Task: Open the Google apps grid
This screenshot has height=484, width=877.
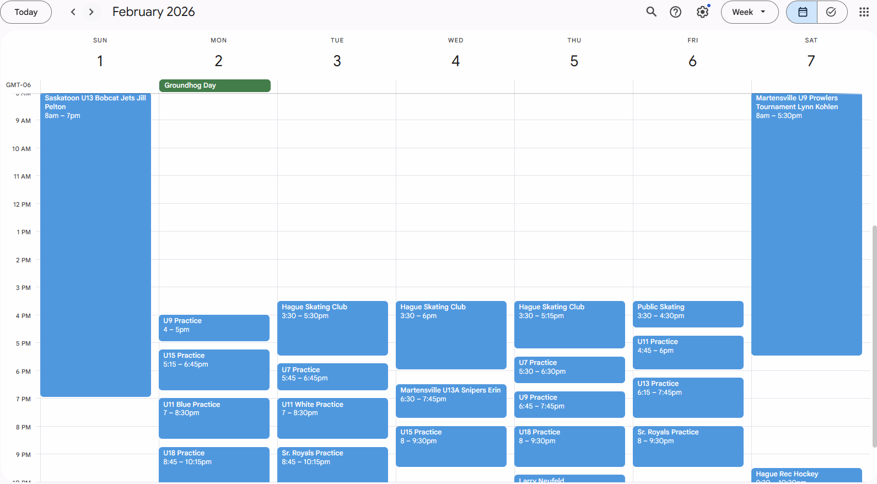Action: [864, 12]
